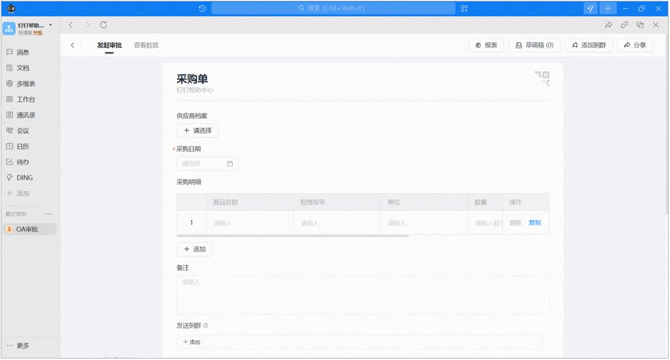
Task: Open page in separate window icon
Action: point(640,25)
